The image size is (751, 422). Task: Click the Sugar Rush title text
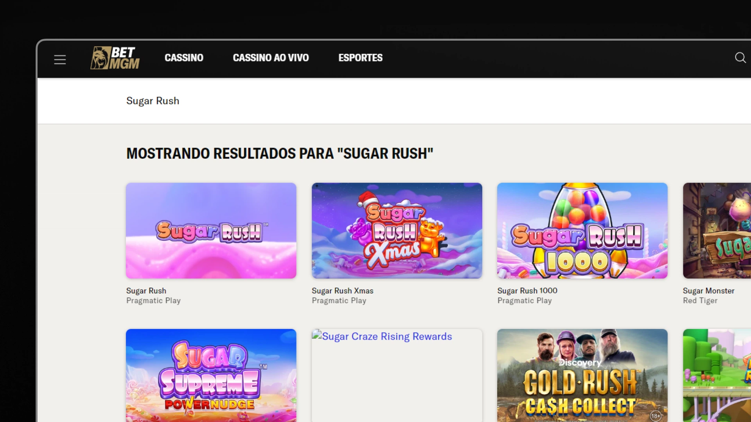[146, 291]
